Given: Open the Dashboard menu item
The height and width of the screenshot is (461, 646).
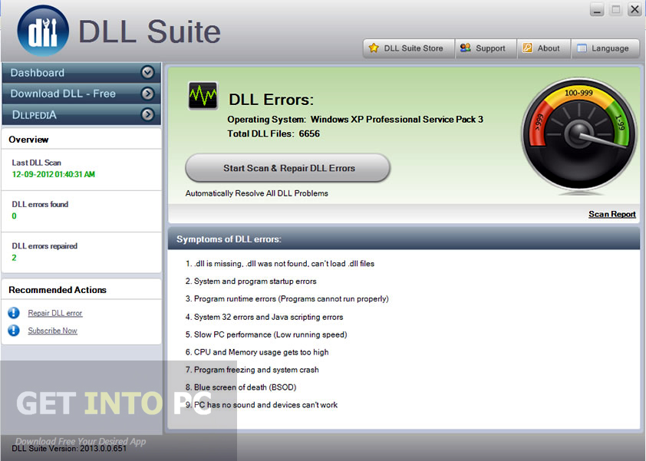Looking at the screenshot, I should [81, 73].
